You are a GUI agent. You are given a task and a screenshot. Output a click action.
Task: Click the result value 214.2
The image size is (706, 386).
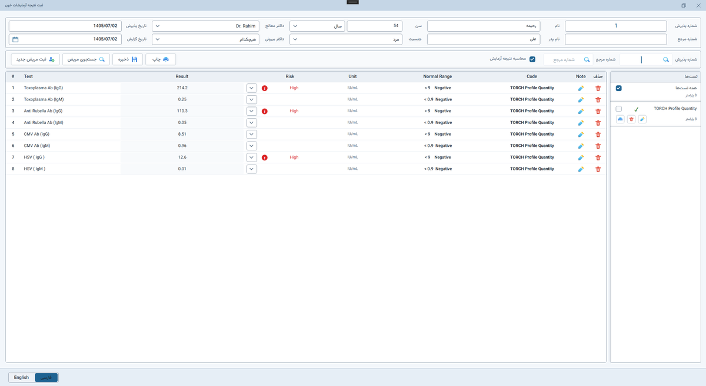(182, 88)
